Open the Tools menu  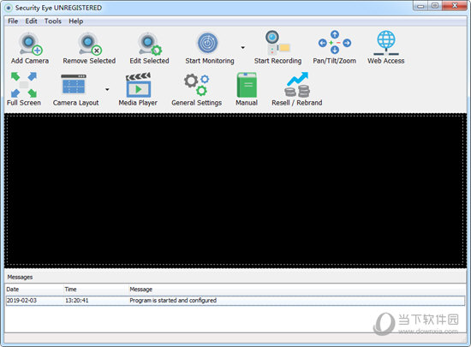53,21
